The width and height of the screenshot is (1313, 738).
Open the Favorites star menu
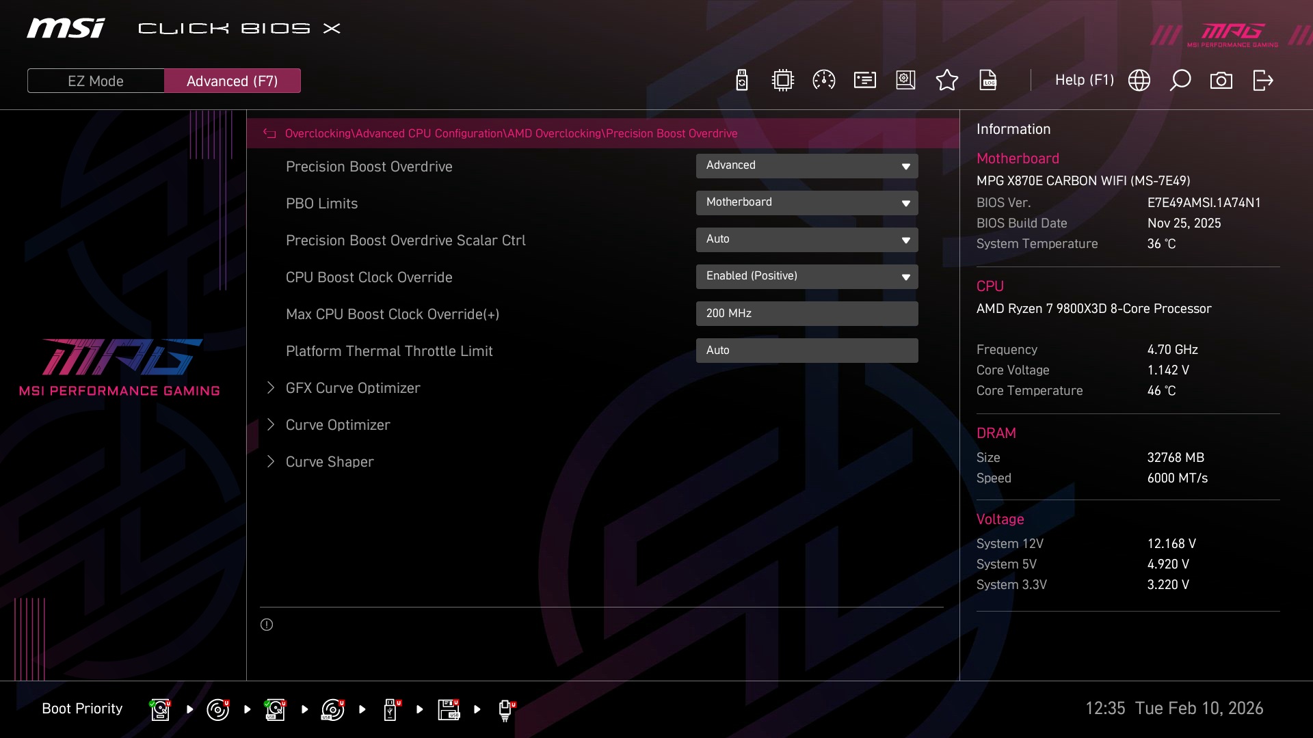point(946,80)
